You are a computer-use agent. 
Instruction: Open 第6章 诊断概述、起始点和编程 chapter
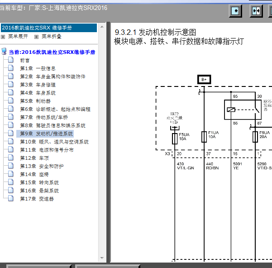pos(55,109)
